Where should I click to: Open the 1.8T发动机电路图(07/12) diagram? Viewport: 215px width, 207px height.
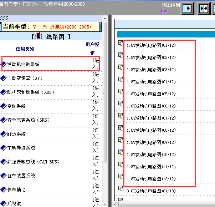coord(151,118)
